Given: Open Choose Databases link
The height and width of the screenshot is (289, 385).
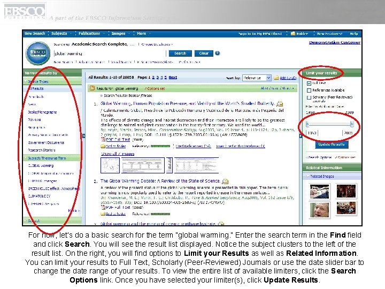Looking at the screenshot, I should (157, 44).
